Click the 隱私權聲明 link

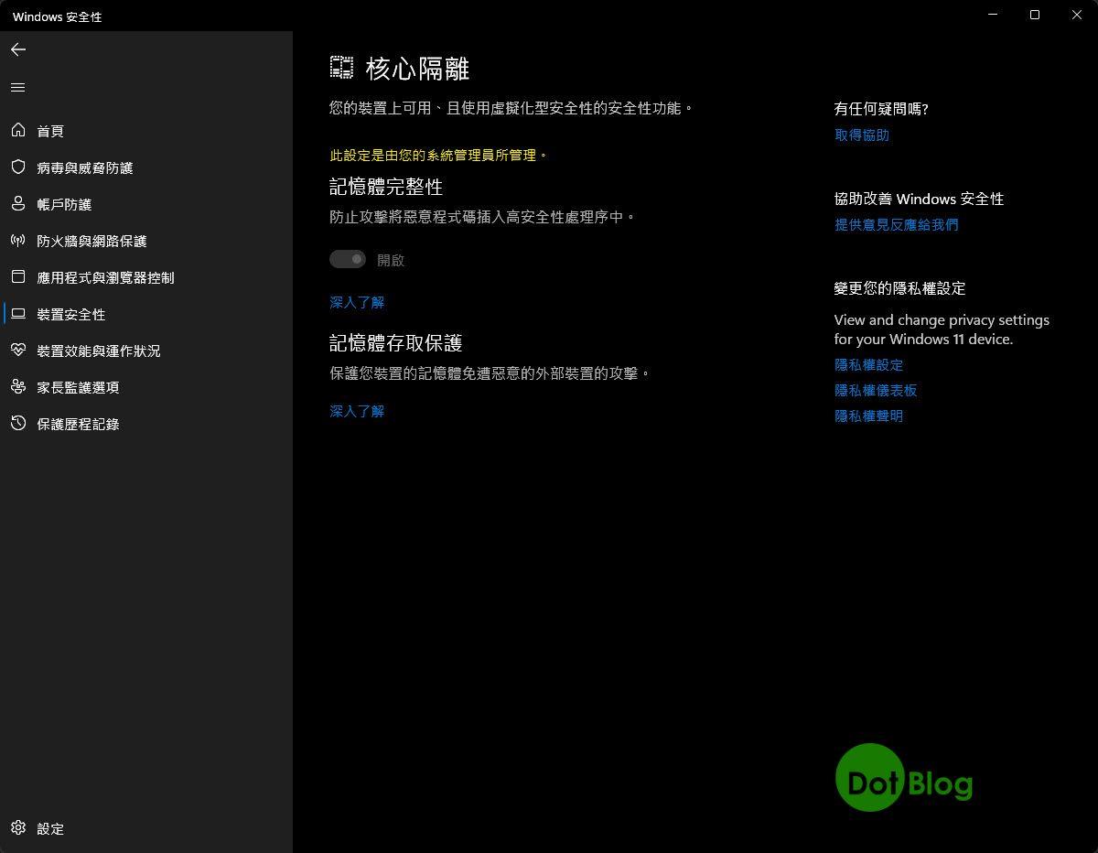[x=869, y=416]
